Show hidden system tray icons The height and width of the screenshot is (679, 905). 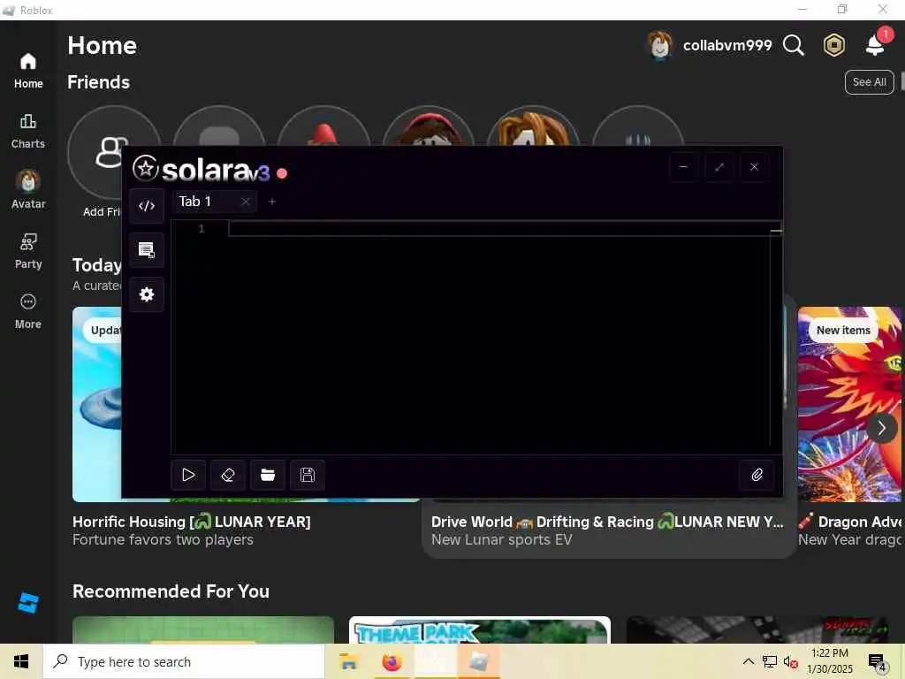[x=748, y=661]
